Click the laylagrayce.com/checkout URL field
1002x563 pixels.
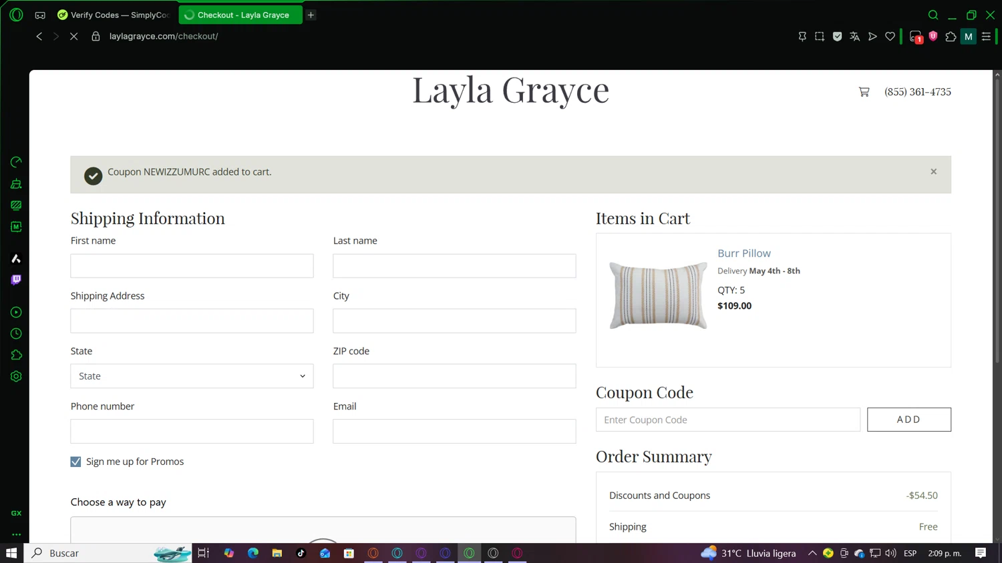164,37
